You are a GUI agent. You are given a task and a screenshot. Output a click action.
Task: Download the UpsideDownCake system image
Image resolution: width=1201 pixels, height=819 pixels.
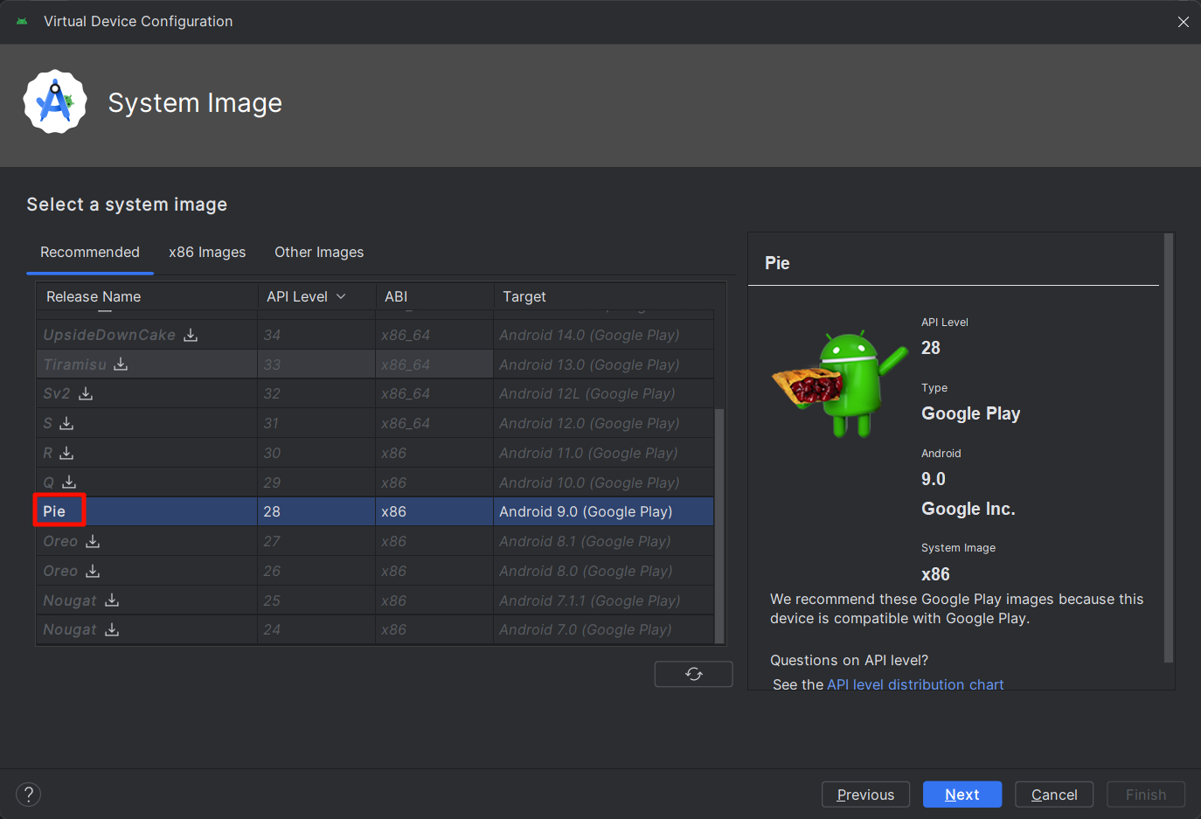pyautogui.click(x=191, y=335)
